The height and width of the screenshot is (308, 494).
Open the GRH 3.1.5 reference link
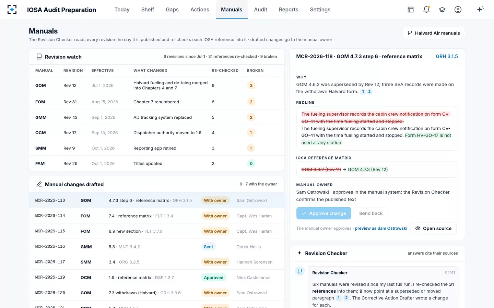(447, 56)
